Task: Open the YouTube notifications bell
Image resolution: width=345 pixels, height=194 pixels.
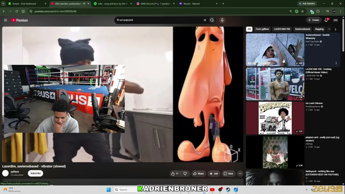Action: tap(326, 20)
